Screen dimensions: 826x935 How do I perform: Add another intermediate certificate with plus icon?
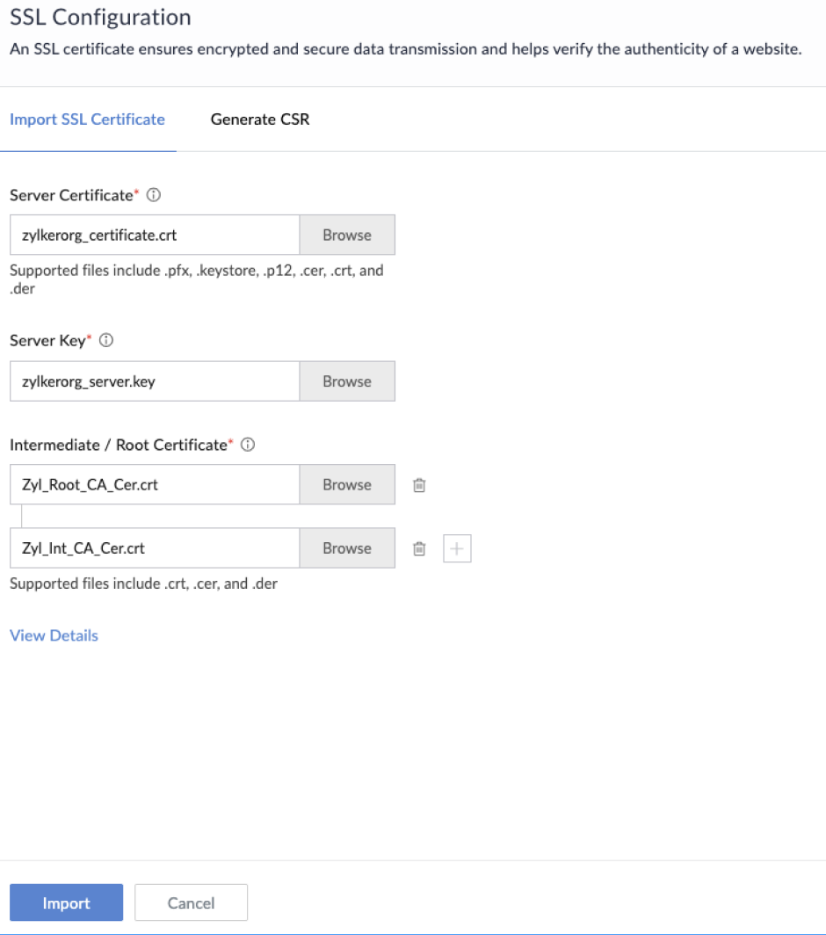point(457,548)
